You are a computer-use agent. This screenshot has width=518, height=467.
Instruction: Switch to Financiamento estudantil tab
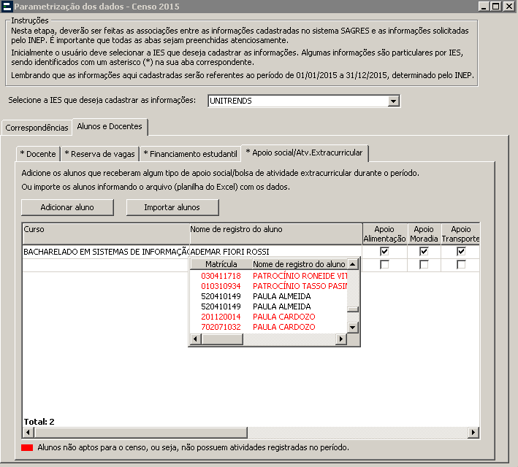190,154
